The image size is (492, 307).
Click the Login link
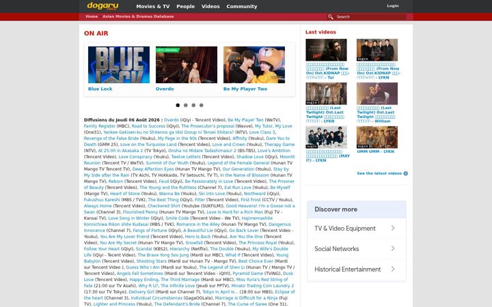tap(392, 5)
